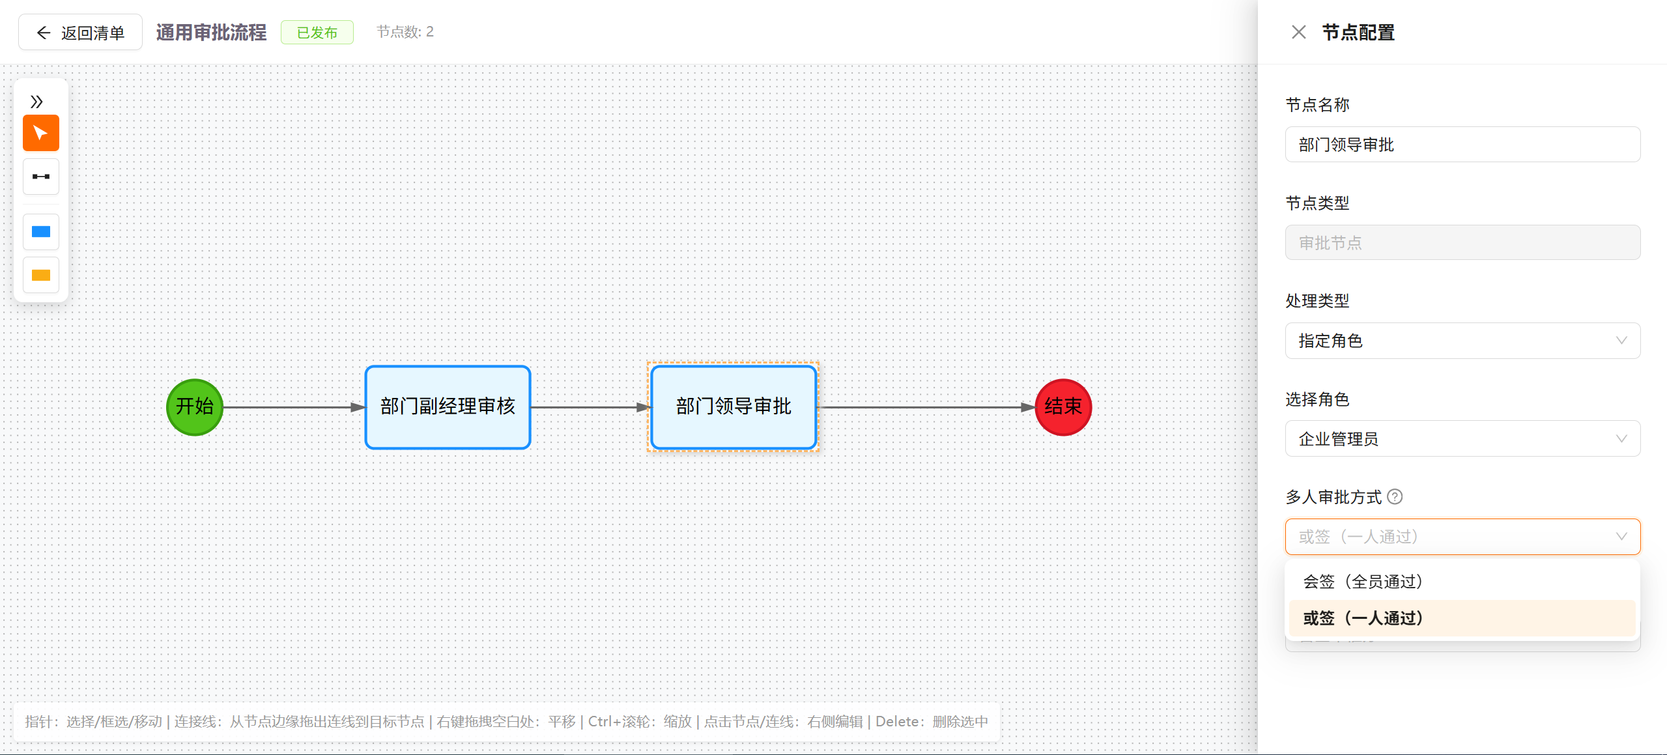1667x755 pixels.
Task: Select the 部门领导审批 node
Action: coord(734,407)
